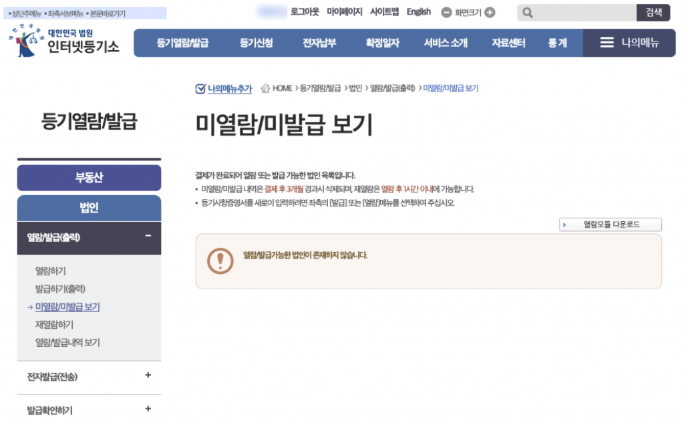Click 등기열람/발급 breadcrumb link

pyautogui.click(x=320, y=88)
